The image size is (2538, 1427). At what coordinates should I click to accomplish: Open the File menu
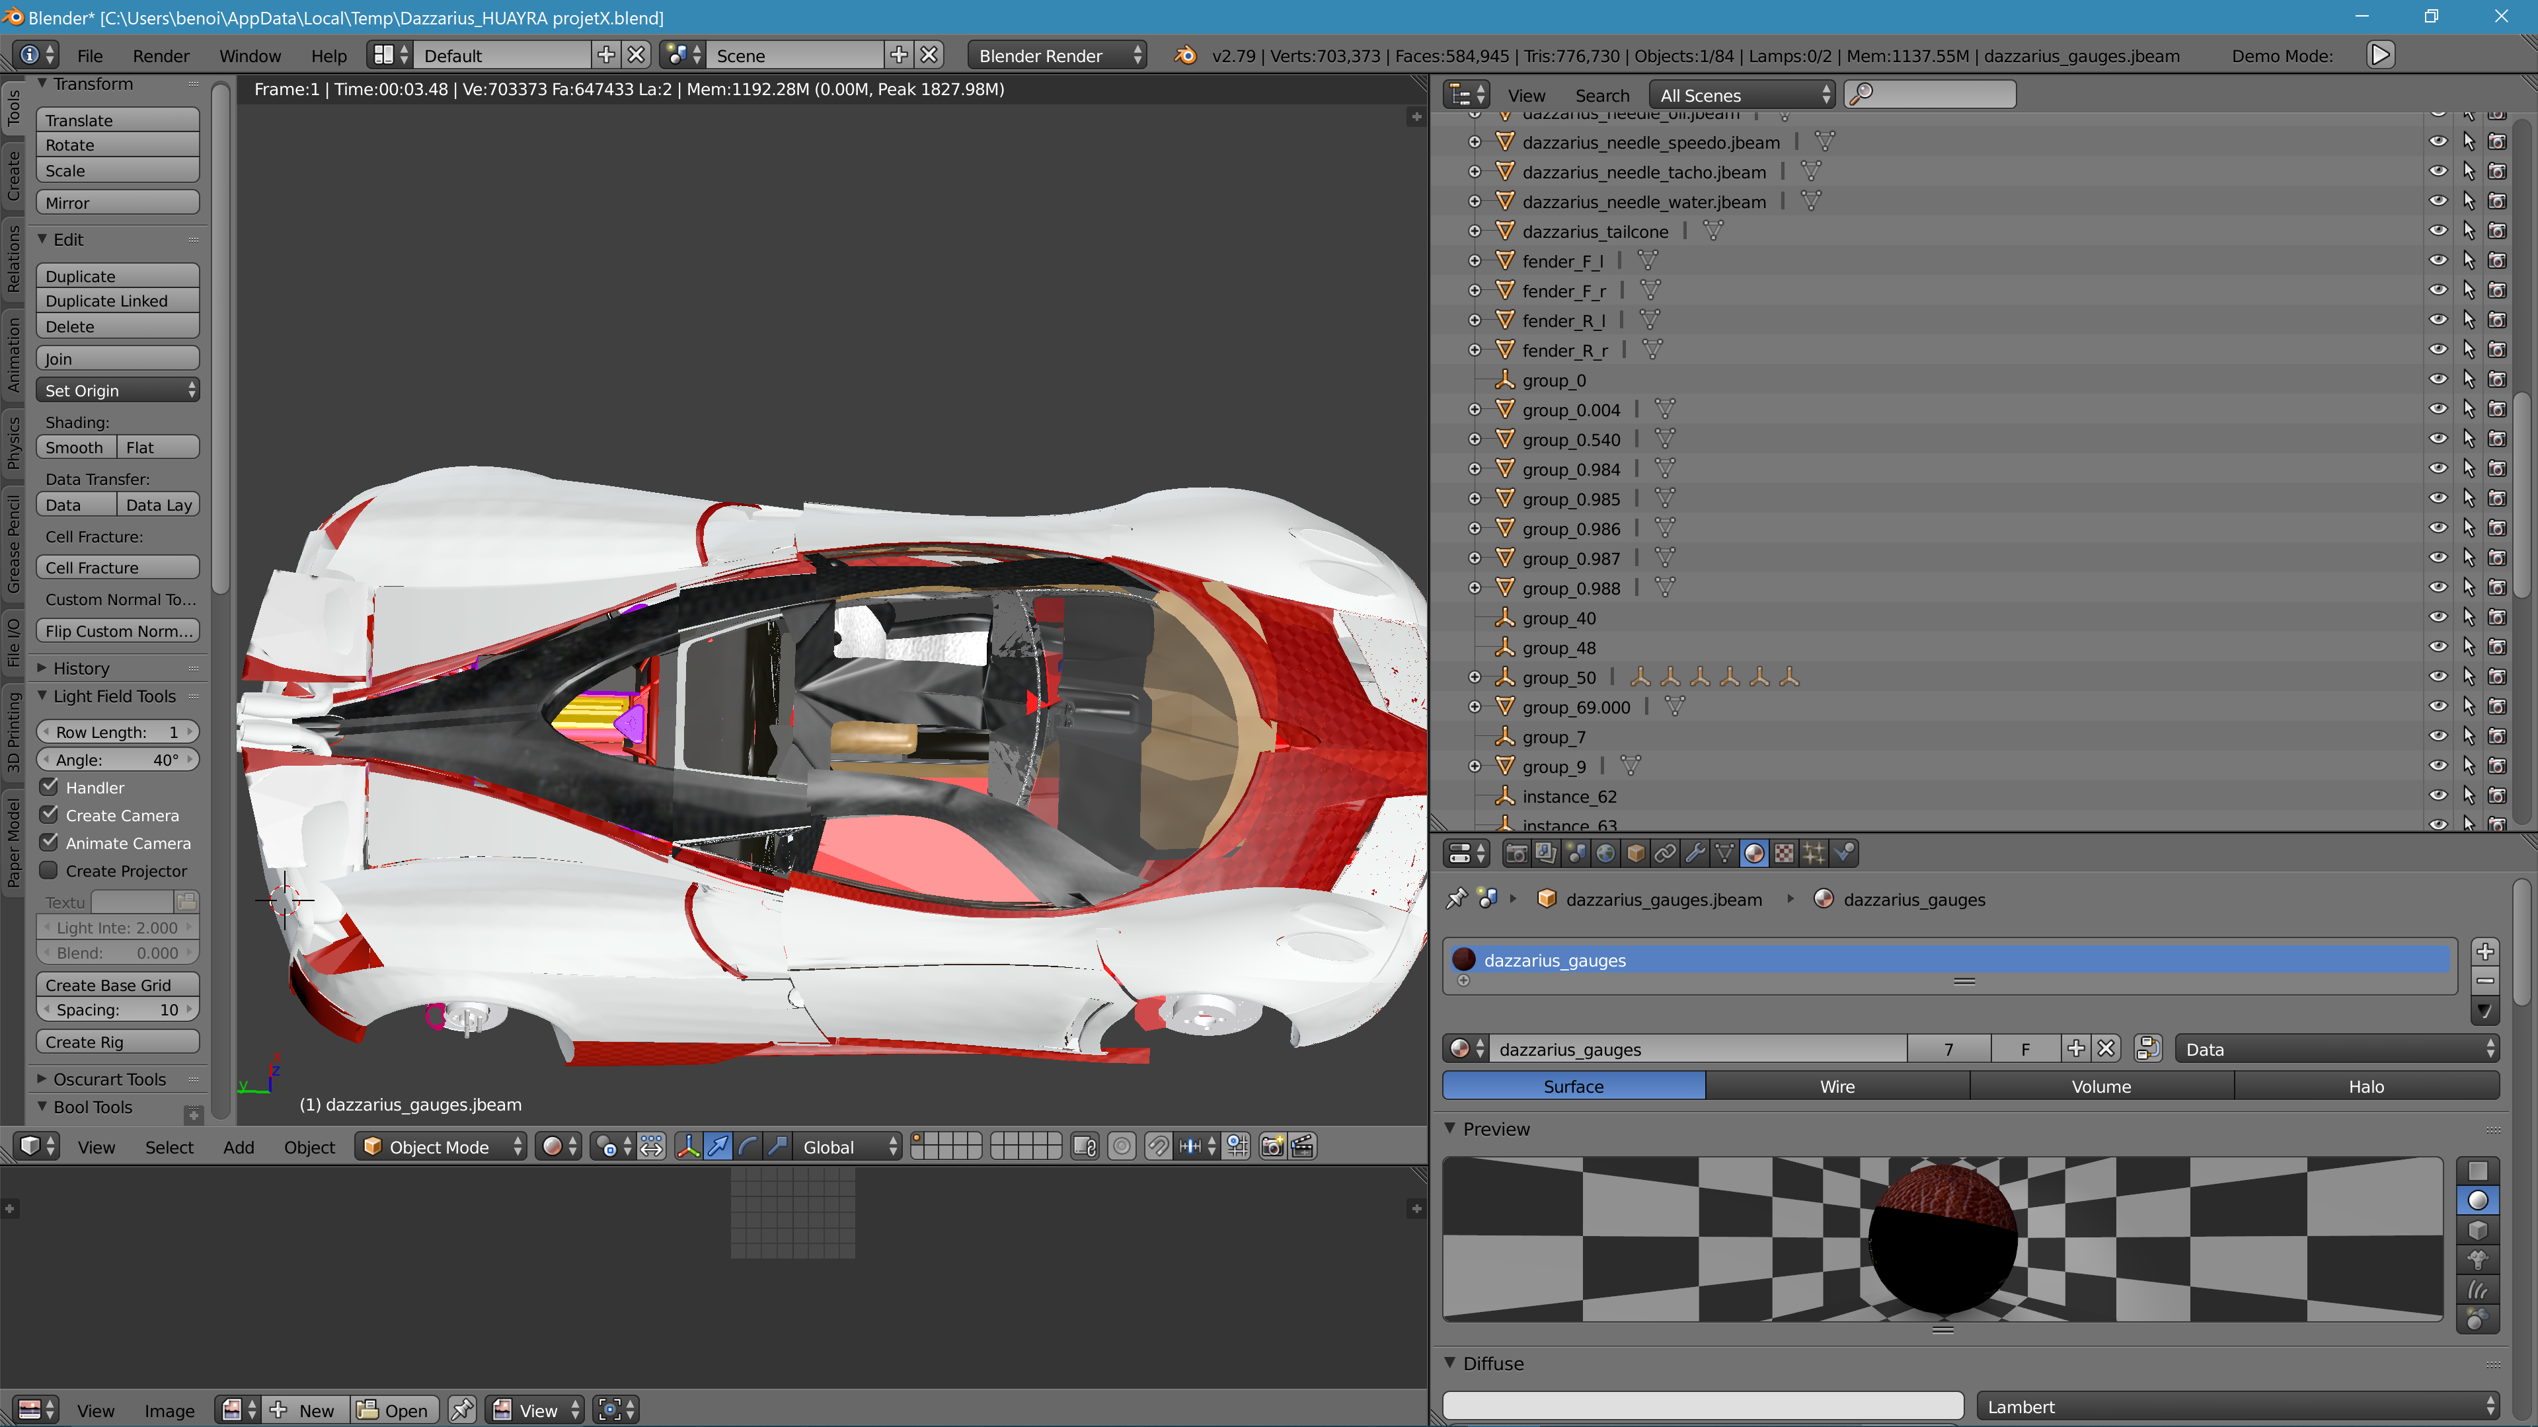click(x=90, y=55)
